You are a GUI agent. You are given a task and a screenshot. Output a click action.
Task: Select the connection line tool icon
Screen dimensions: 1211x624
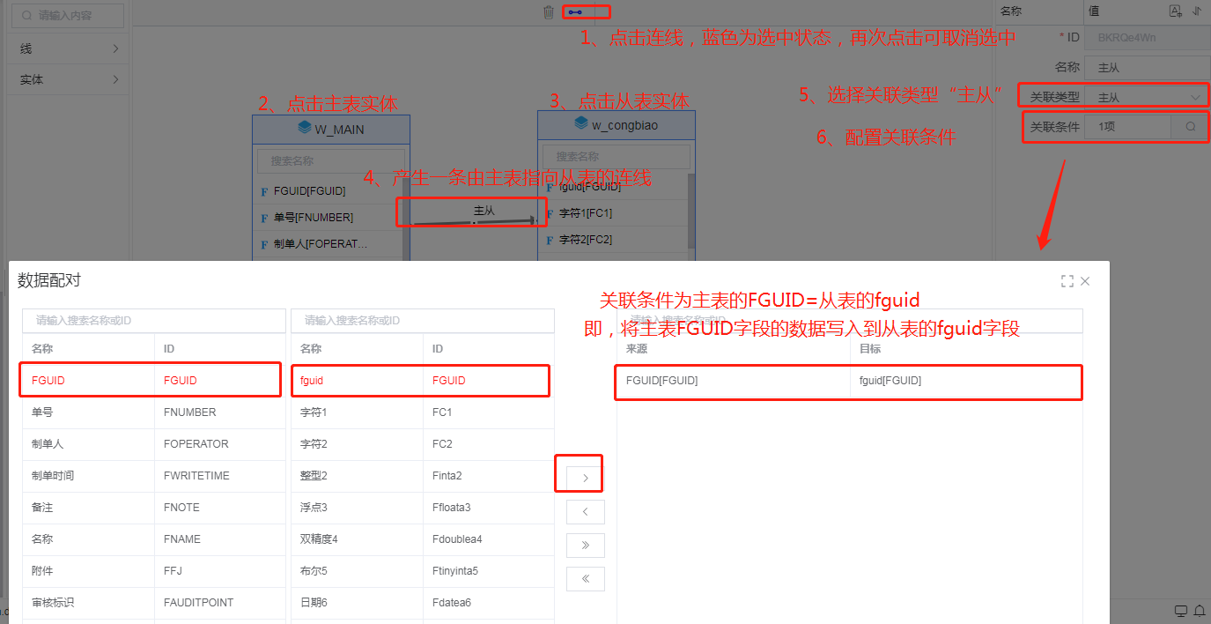pos(575,12)
